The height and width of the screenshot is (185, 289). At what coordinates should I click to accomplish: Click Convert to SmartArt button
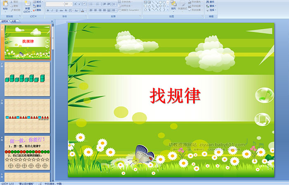129,10
